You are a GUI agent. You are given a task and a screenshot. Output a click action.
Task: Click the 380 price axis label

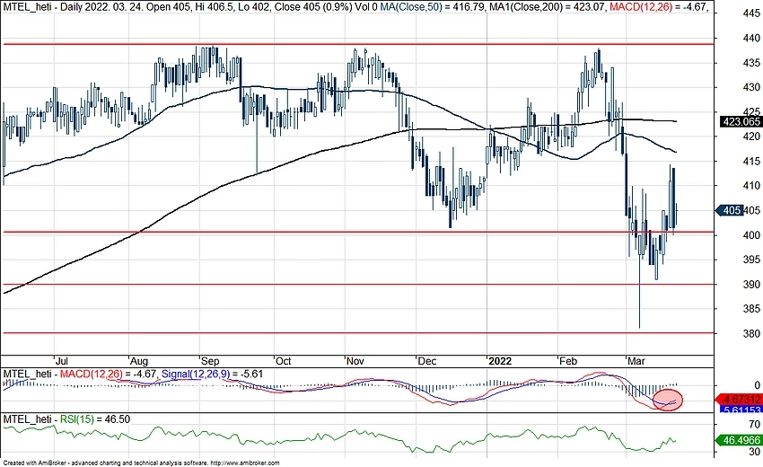click(x=752, y=333)
